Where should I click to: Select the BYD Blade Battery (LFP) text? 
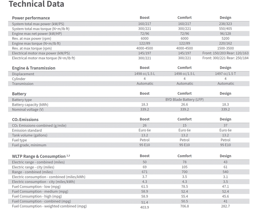(x=184, y=100)
